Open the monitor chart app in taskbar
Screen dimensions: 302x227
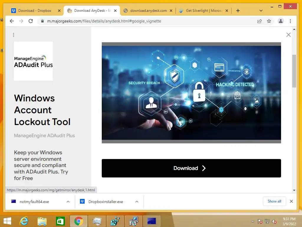coord(97,221)
